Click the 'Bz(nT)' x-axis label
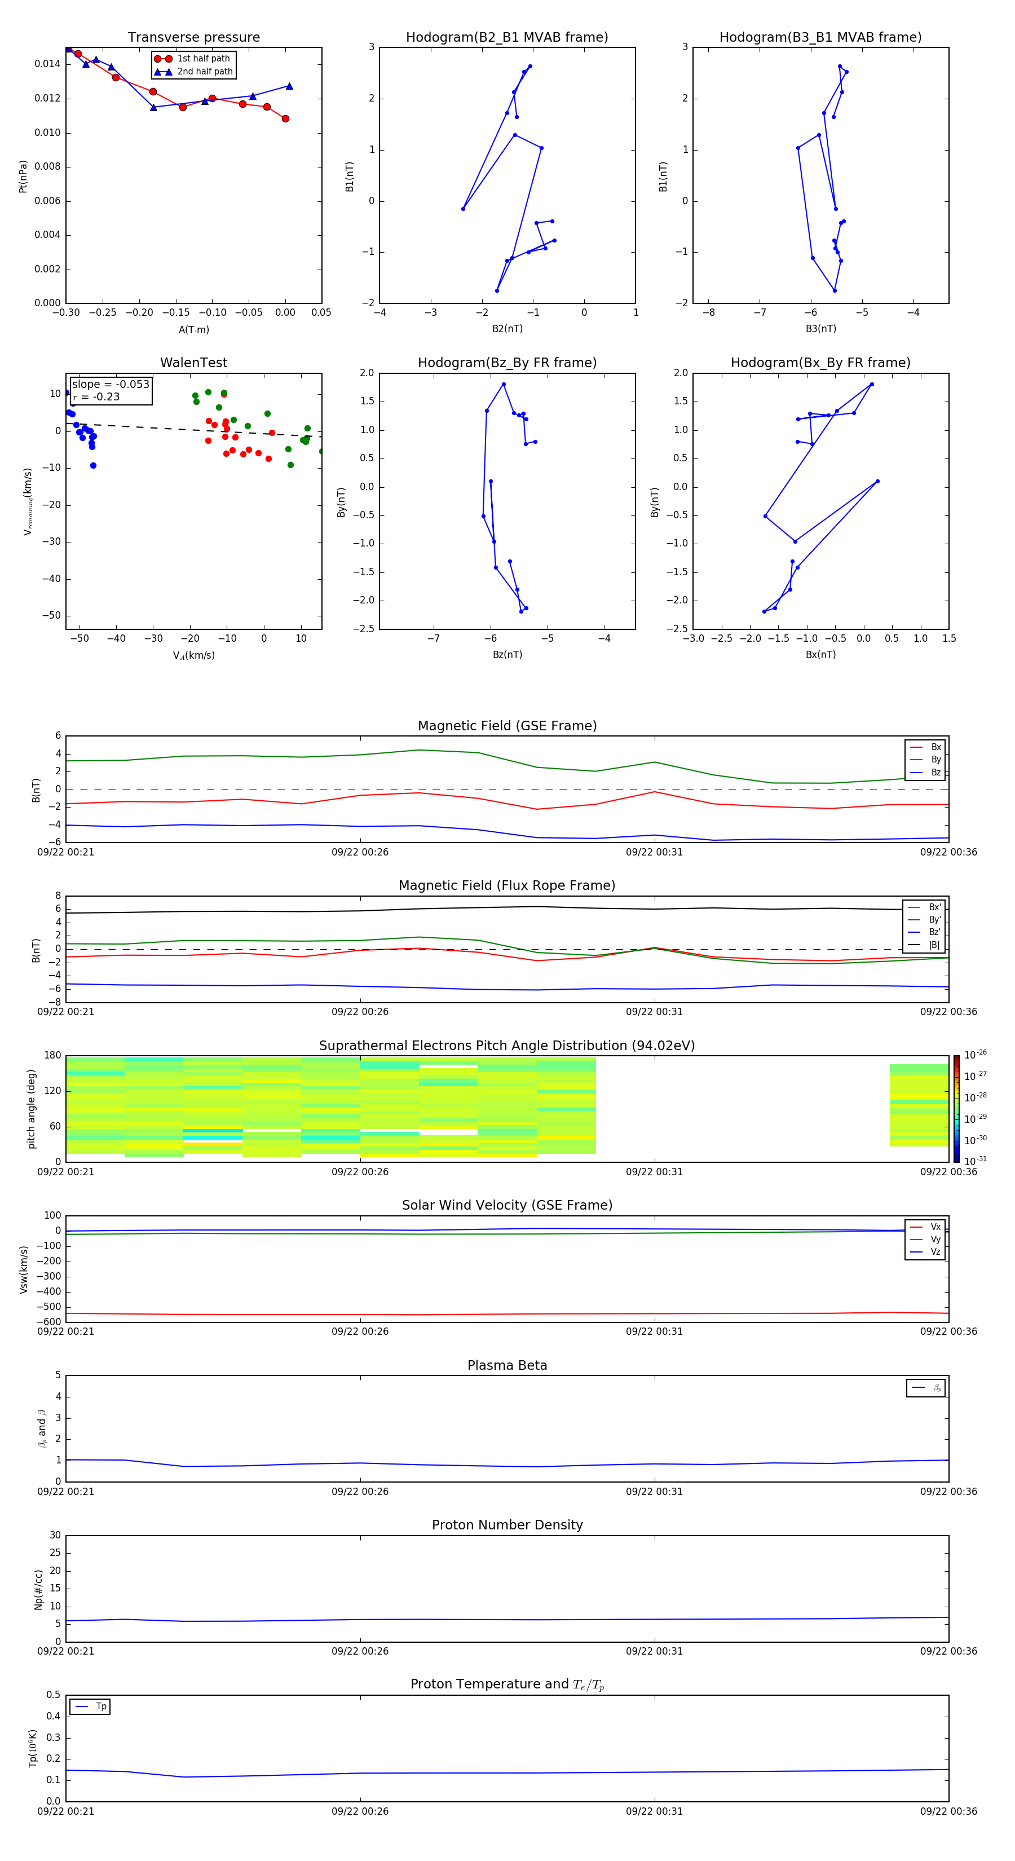This screenshot has height=1861, width=1015. coord(507,655)
